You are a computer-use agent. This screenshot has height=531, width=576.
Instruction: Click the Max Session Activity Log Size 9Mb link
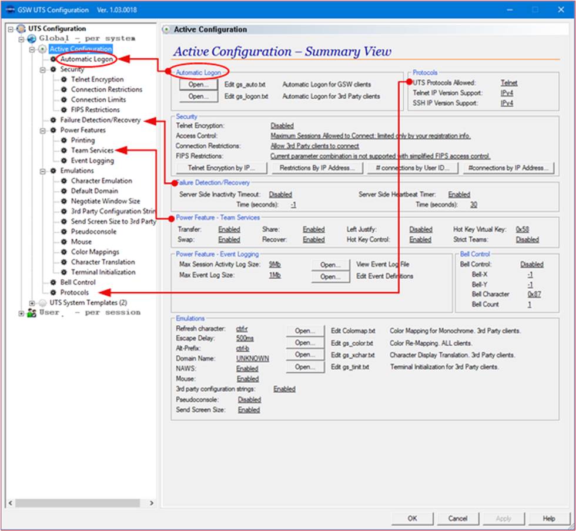pyautogui.click(x=275, y=264)
